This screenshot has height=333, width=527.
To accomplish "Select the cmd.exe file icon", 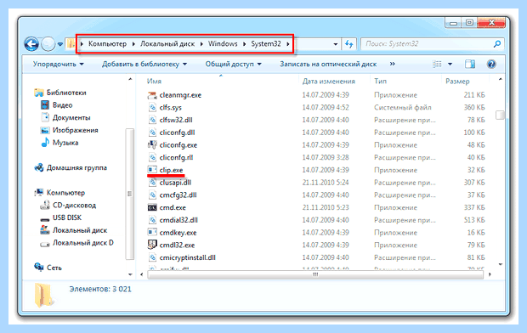I will coord(152,207).
